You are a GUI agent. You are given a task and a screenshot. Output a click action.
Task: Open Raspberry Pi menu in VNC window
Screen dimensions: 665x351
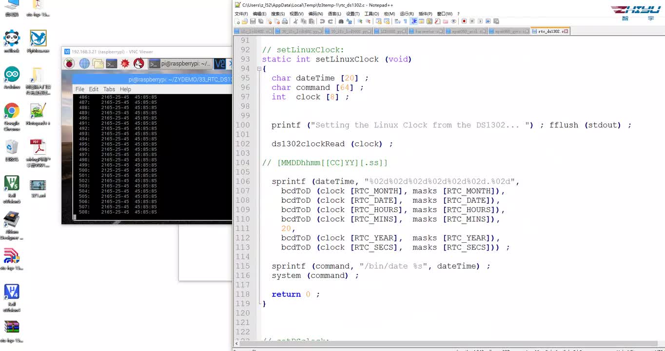pos(70,63)
